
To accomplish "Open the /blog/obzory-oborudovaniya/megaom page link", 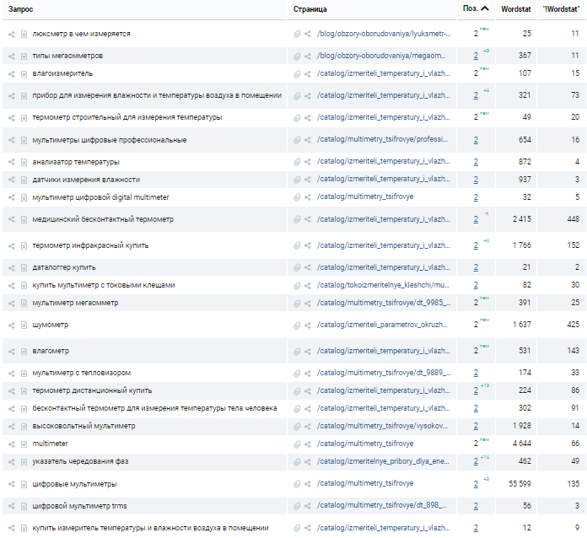I will pyautogui.click(x=381, y=56).
